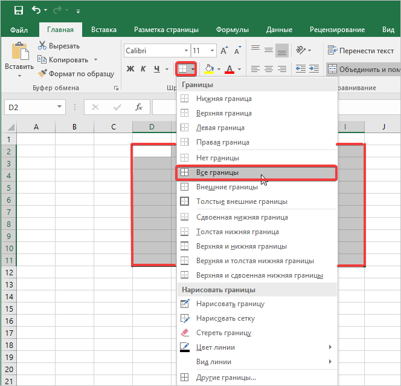401x386 pixels.
Task: Toggle align text right icon
Action: pos(282,69)
